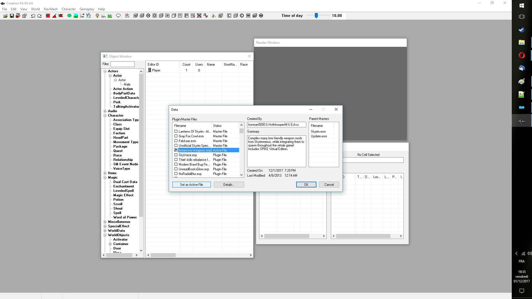Click the Details... button
Image resolution: width=532 pixels, height=299 pixels.
click(x=229, y=185)
